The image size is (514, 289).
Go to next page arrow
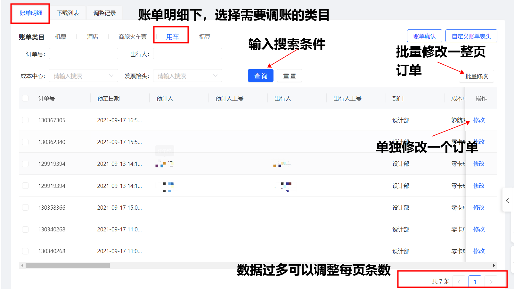pyautogui.click(x=491, y=282)
